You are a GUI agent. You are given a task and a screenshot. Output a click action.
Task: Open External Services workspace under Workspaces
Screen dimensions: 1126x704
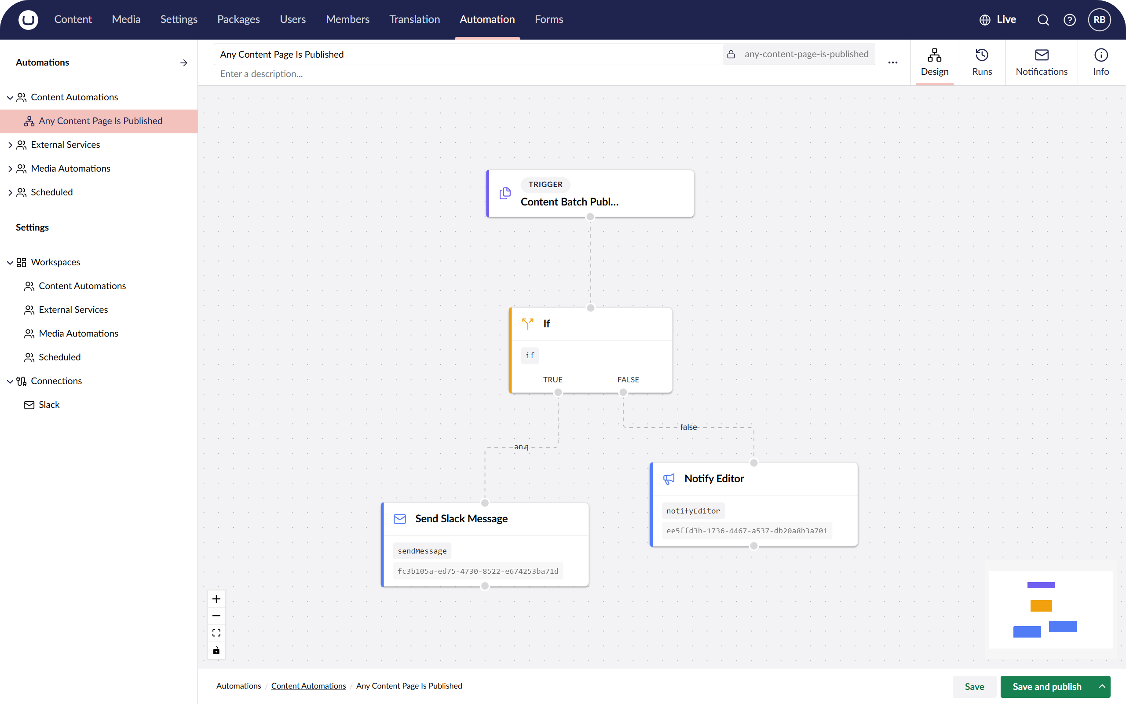click(99, 310)
